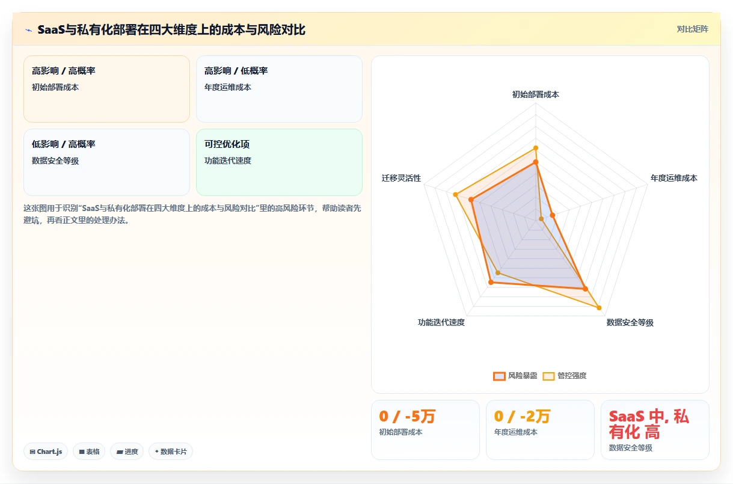Click 风险暴露 point on the 年度运维成本 axis
This screenshot has height=484, width=733.
pos(552,215)
